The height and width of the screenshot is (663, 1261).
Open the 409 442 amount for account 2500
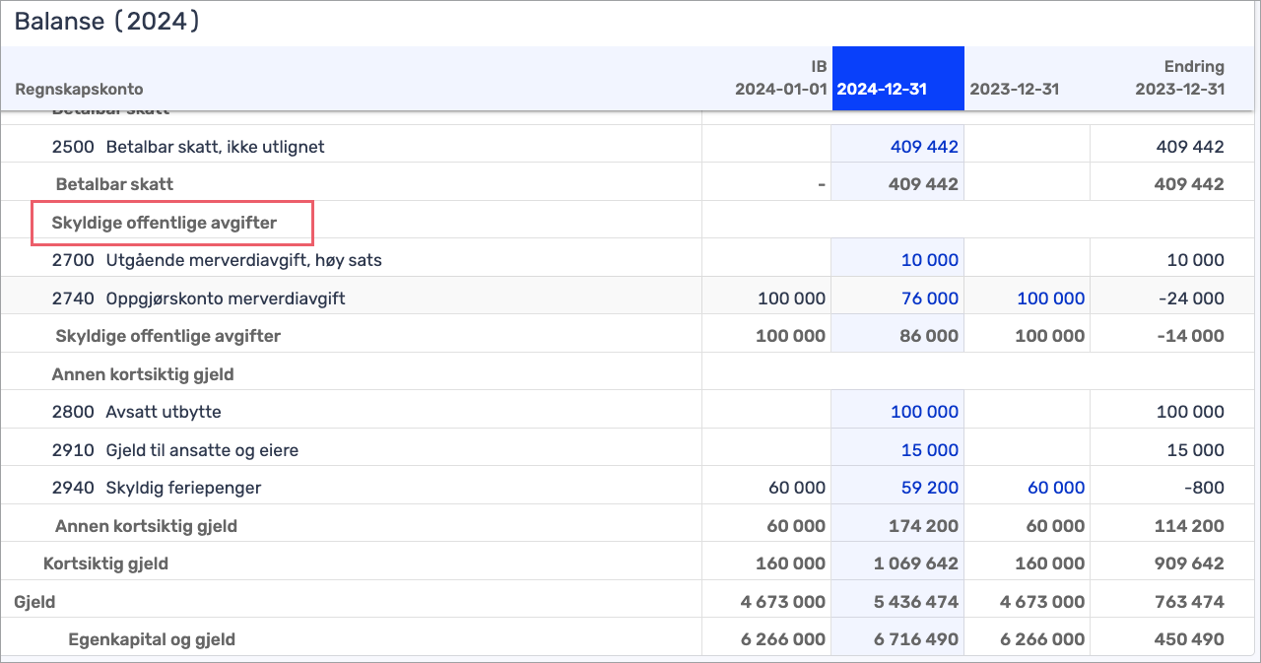(x=924, y=147)
